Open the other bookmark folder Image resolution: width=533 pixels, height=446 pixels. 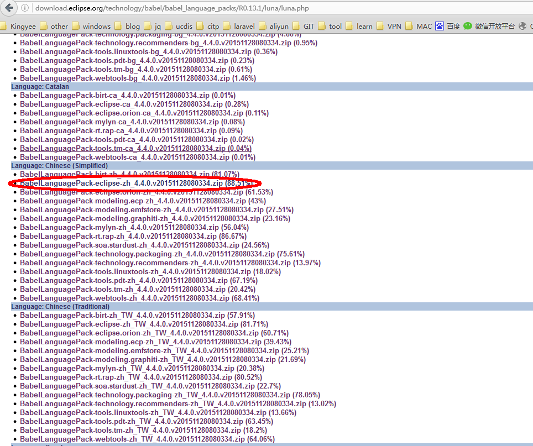click(54, 26)
